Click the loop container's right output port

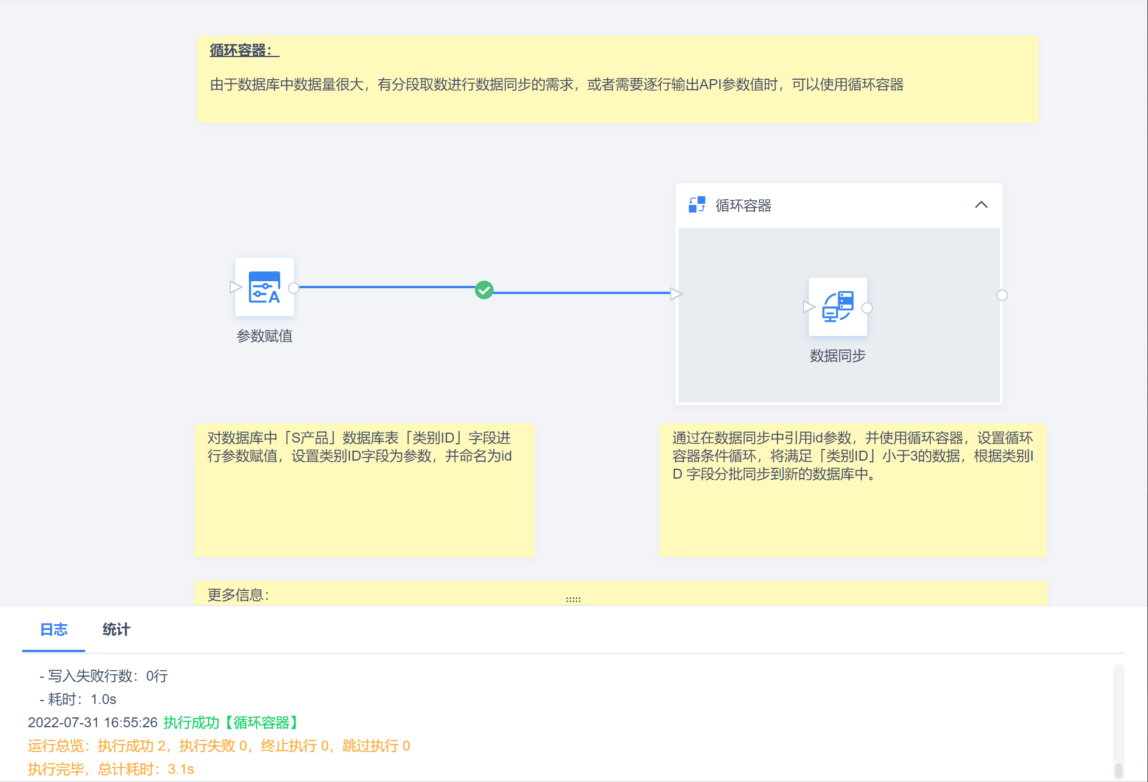click(x=1002, y=295)
